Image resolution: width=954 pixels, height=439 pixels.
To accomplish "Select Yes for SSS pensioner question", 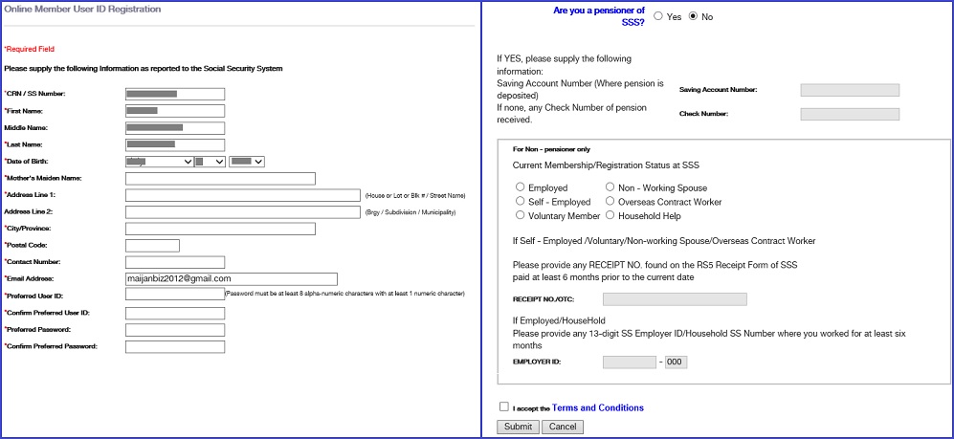I will (658, 16).
